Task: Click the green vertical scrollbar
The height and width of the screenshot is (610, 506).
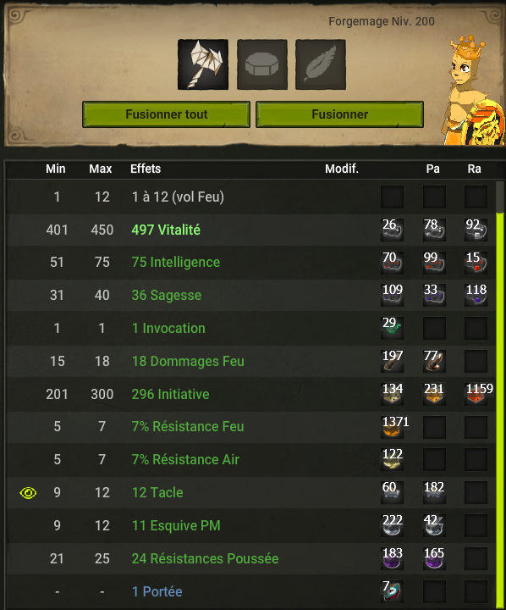Action: pyautogui.click(x=500, y=408)
